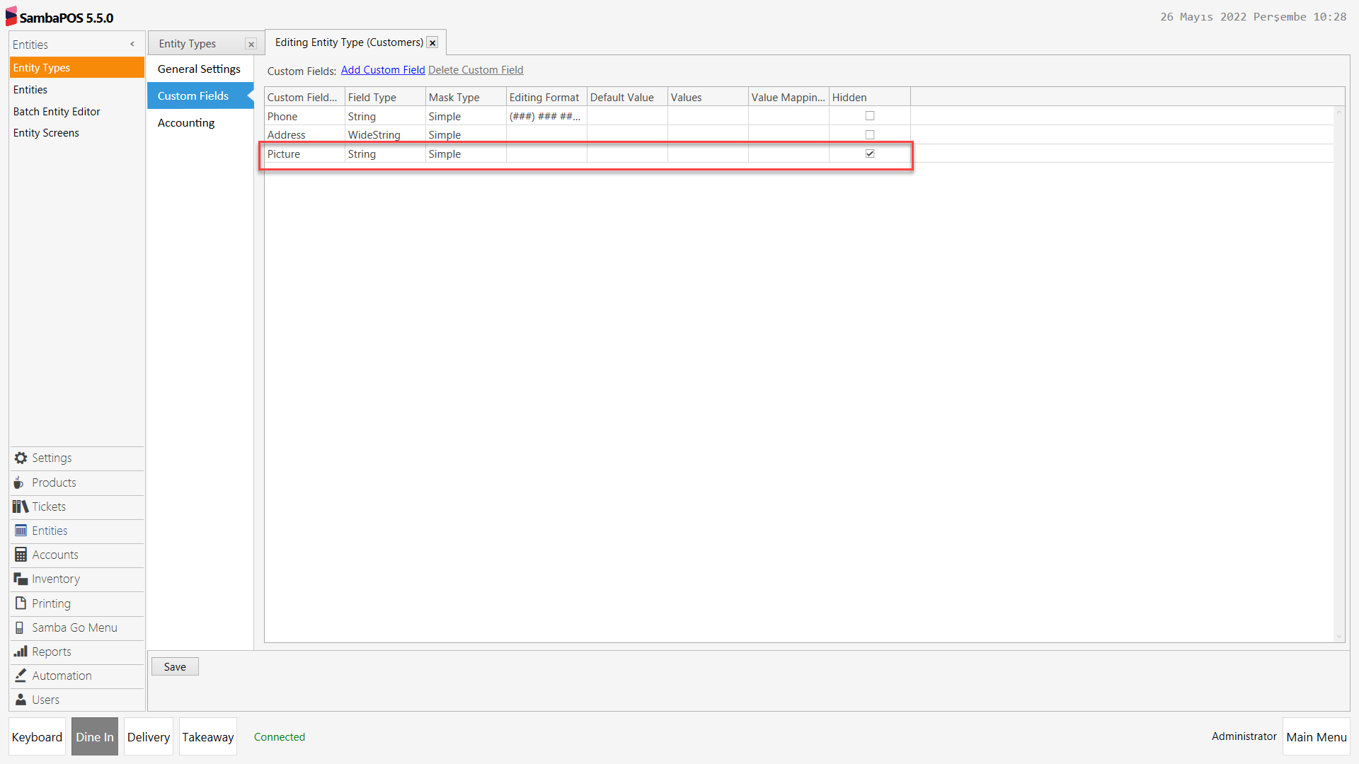The width and height of the screenshot is (1359, 764).
Task: Open the Accounts module icon
Action: tap(20, 555)
